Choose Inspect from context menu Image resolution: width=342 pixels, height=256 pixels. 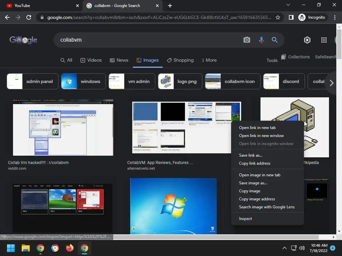[268, 219]
